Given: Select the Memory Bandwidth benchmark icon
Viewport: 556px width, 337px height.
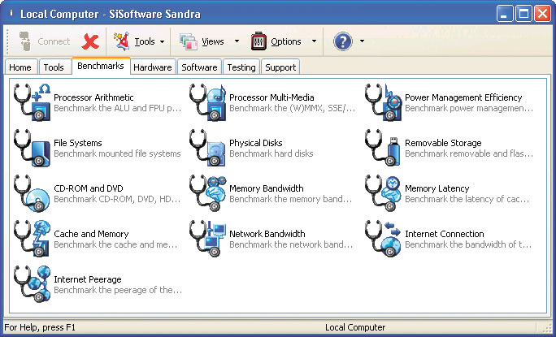Looking at the screenshot, I should click(x=207, y=193).
